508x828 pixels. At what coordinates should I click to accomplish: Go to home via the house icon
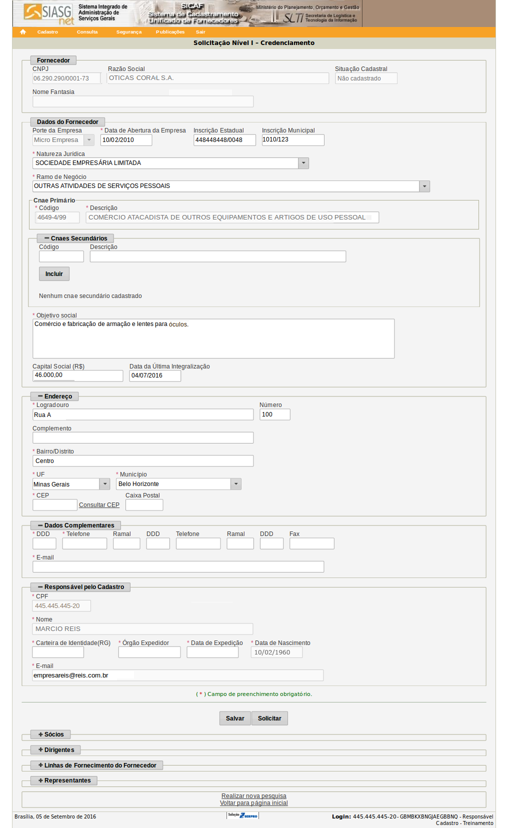point(23,32)
